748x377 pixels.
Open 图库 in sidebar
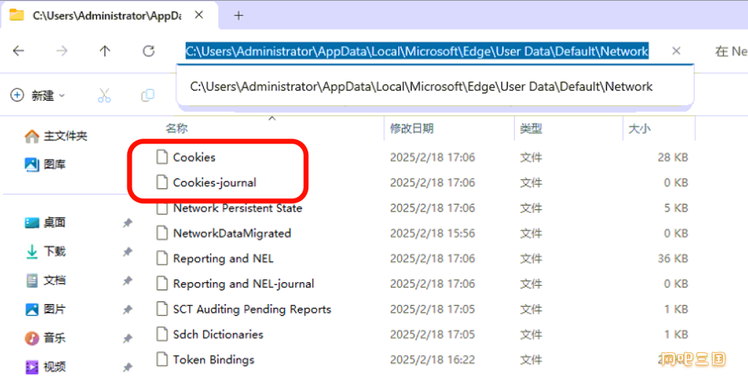tap(45, 165)
